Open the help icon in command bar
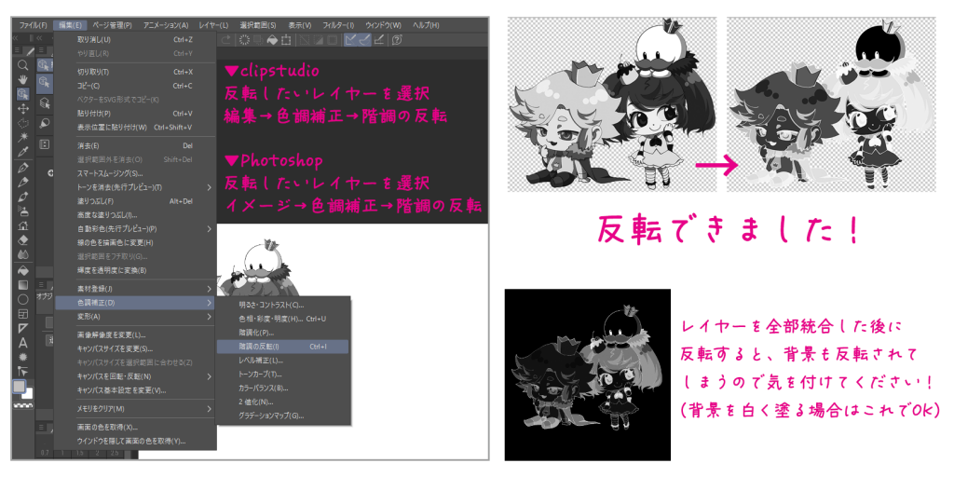Viewport: 954px width, 477px height. pos(397,40)
